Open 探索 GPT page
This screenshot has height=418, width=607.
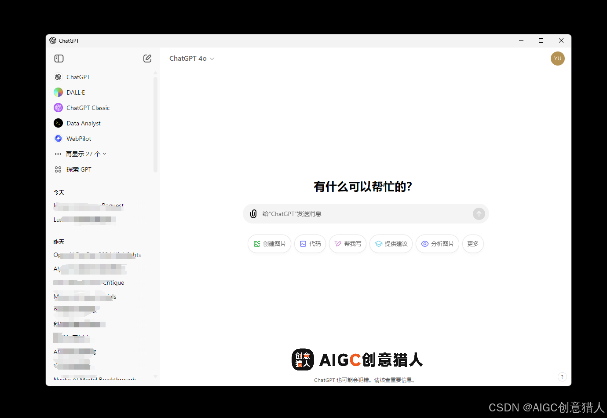pyautogui.click(x=79, y=169)
